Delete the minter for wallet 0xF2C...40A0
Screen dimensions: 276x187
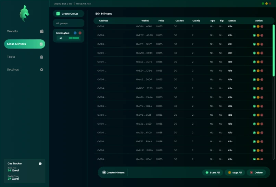coord(262,35)
